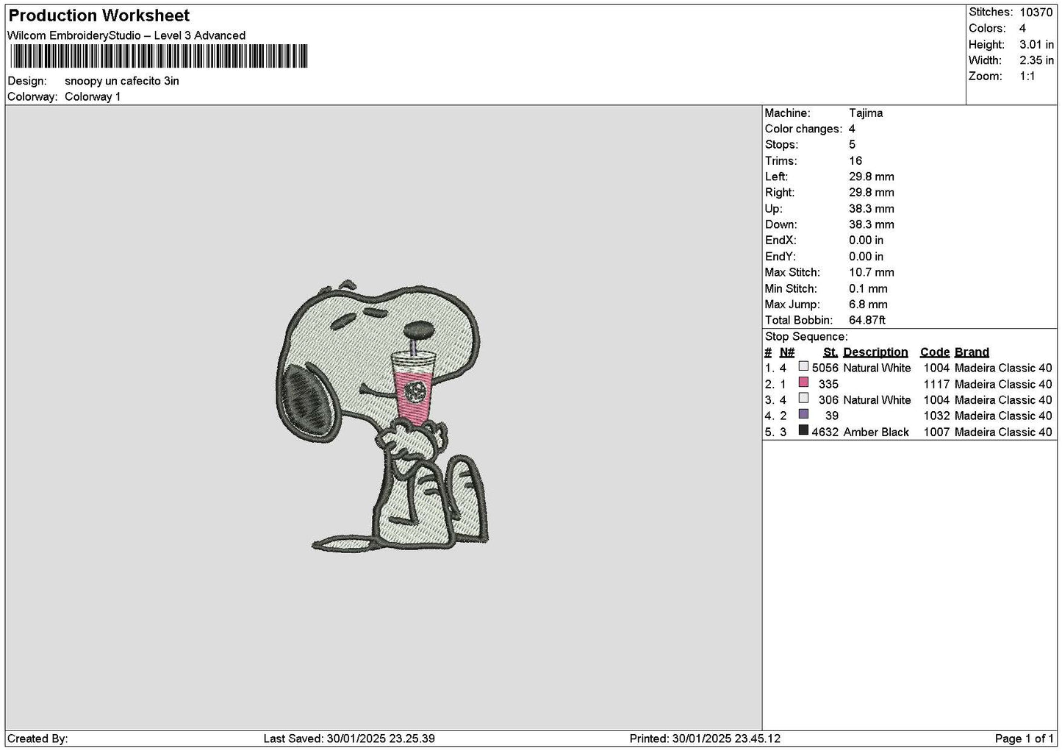Select min stitch value '0.1 mm'
This screenshot has width=1062, height=751.
pyautogui.click(x=868, y=289)
